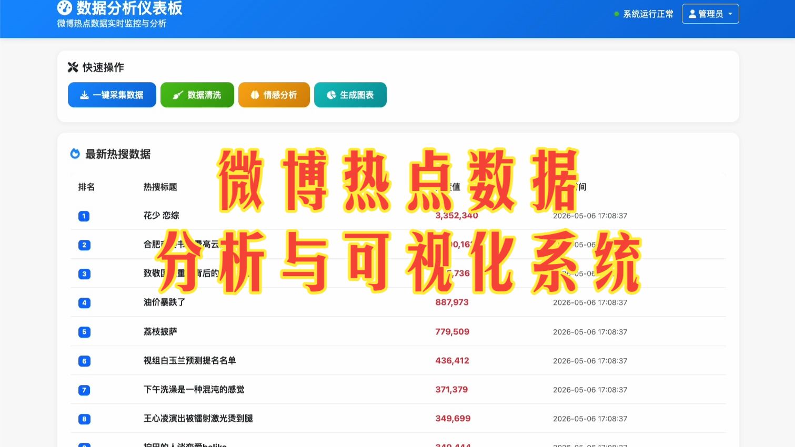795x447 pixels.
Task: Click the download icon on 一键采集数据
Action: [84, 95]
